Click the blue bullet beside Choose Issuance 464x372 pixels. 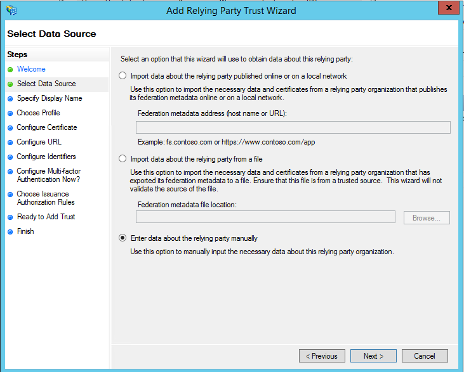point(10,195)
